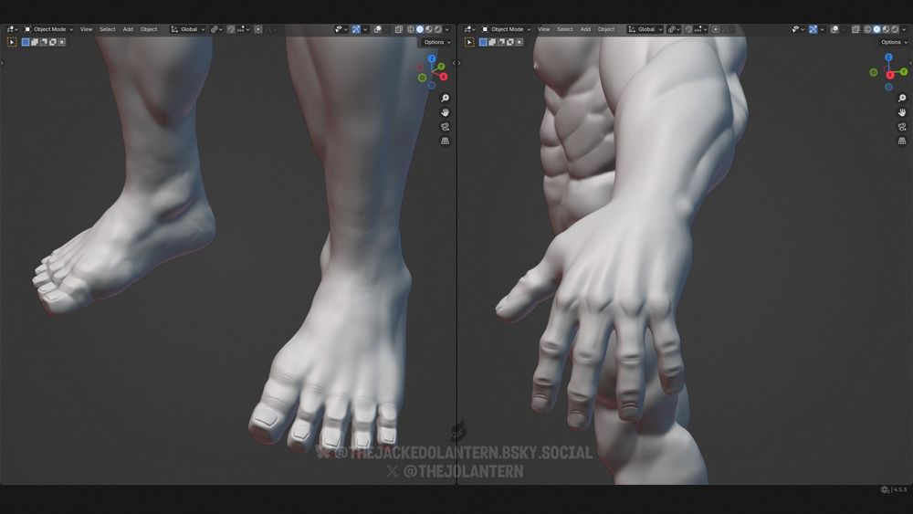Open object visibility/selectability menu, left viewport

pos(341,29)
